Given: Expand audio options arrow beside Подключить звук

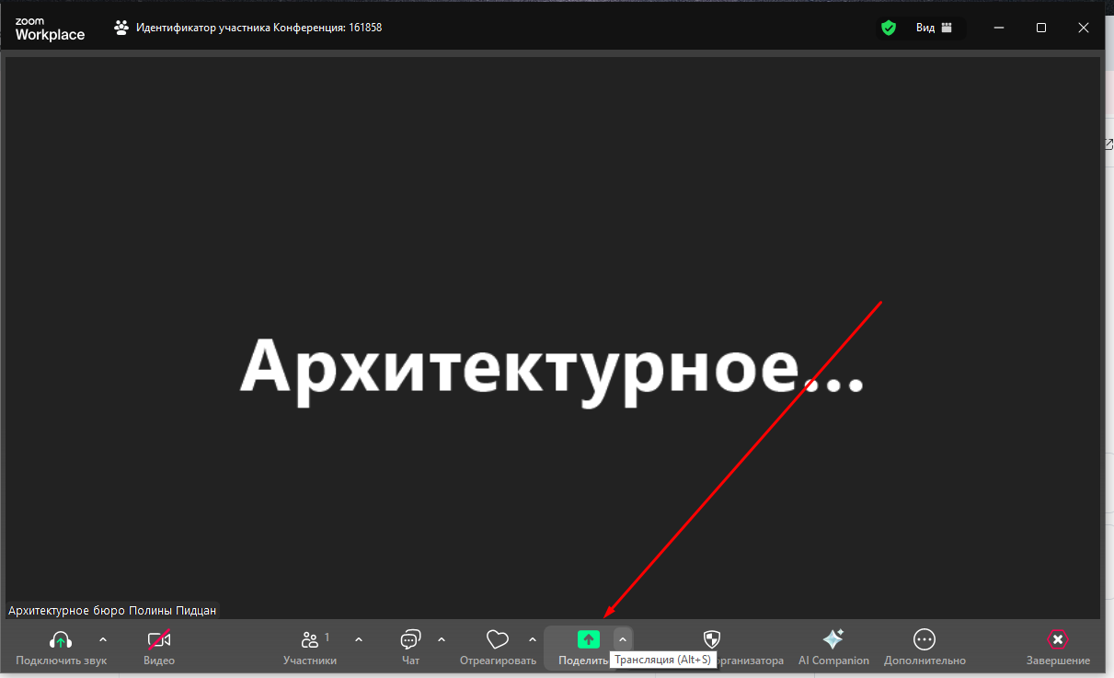Looking at the screenshot, I should pyautogui.click(x=102, y=639).
